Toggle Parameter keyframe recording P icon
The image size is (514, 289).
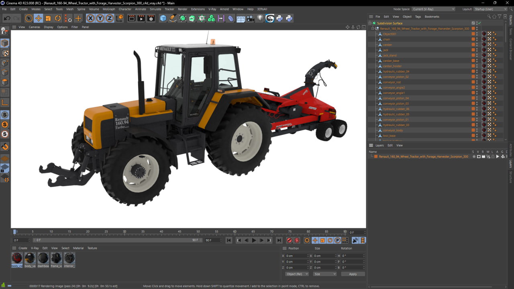(x=337, y=240)
